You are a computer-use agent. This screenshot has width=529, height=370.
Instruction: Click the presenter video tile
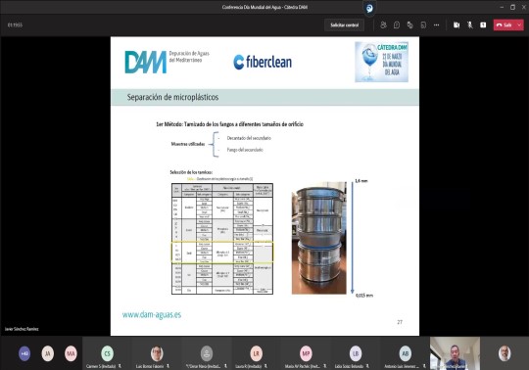pos(455,353)
